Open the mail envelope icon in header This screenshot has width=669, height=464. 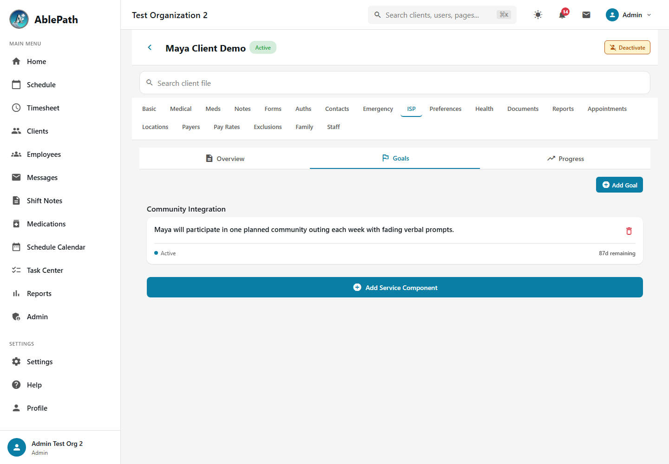(586, 15)
